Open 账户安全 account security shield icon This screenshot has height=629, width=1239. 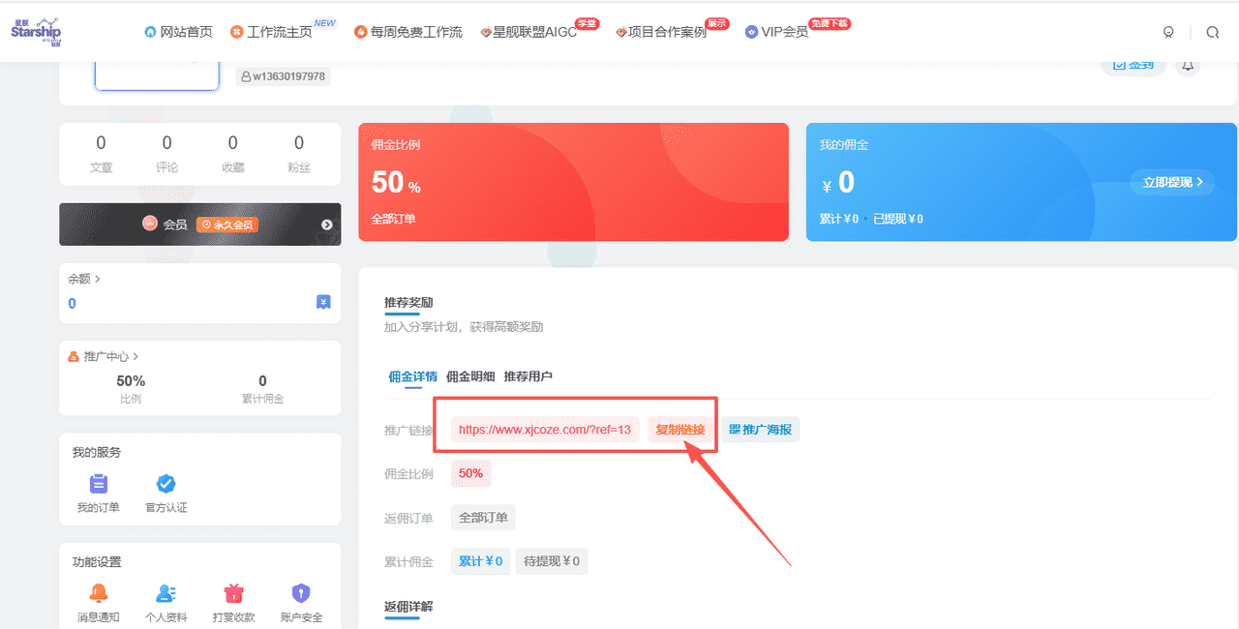pyautogui.click(x=301, y=594)
